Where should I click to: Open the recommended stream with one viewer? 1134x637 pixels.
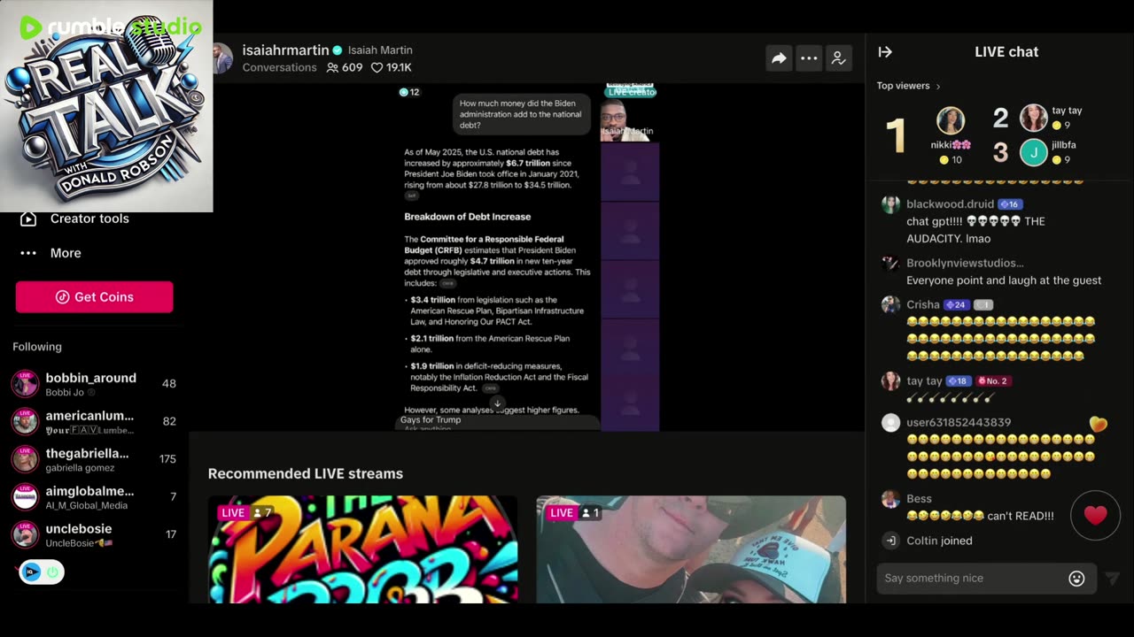tap(691, 549)
